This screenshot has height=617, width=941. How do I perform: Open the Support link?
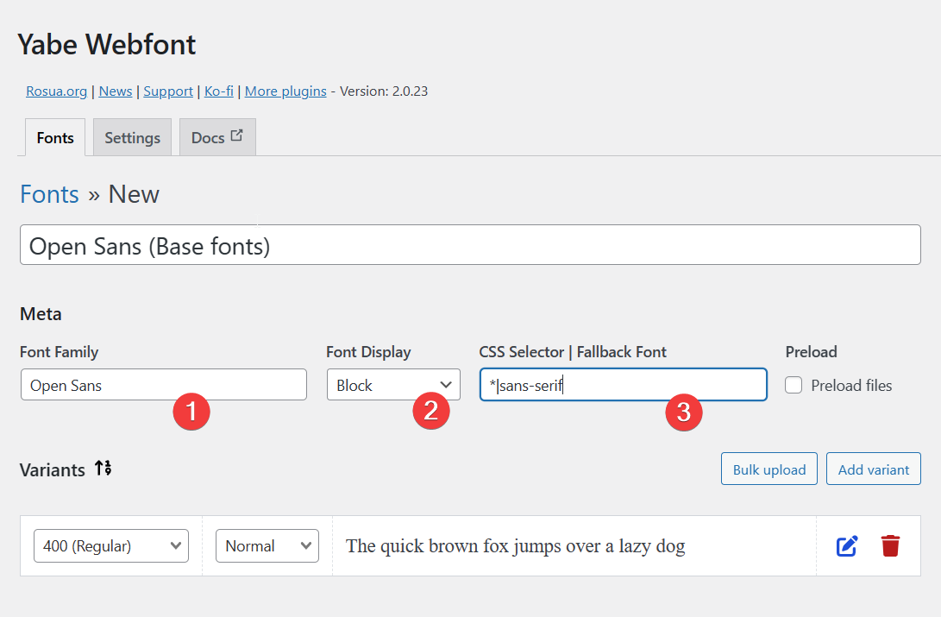click(168, 91)
